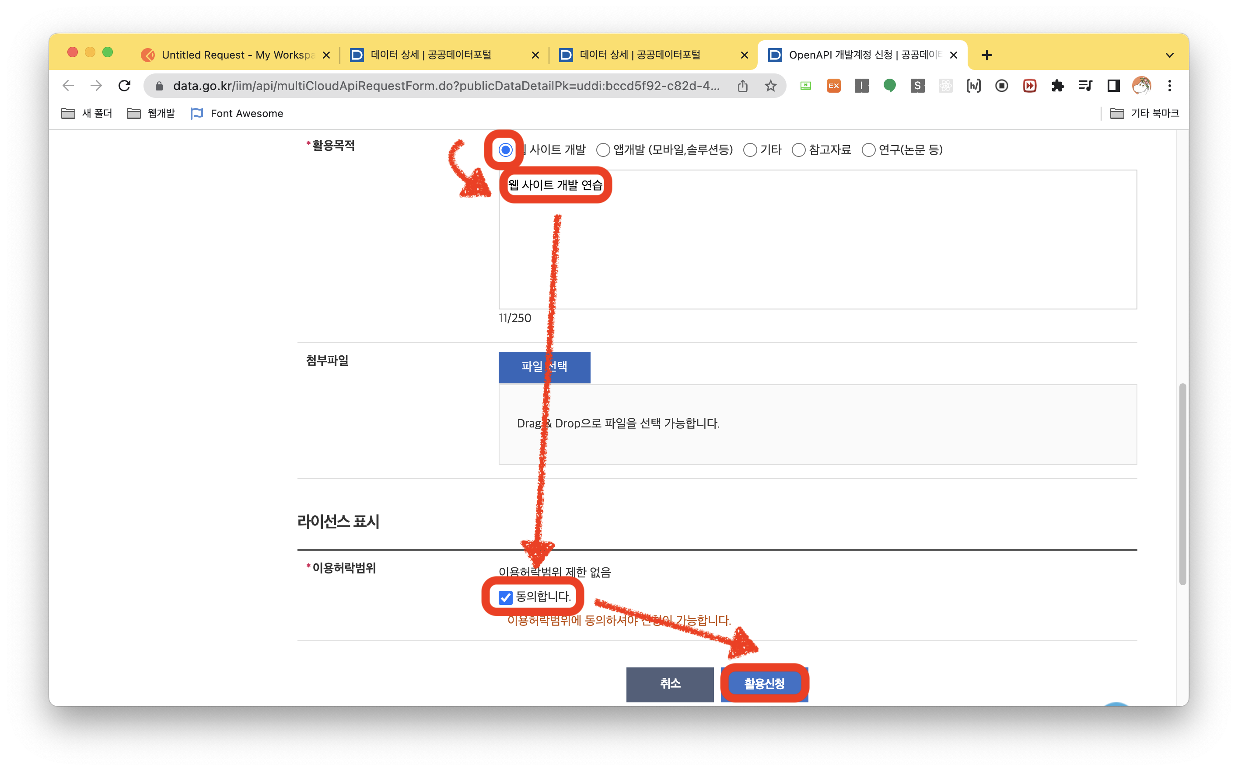The height and width of the screenshot is (771, 1238).
Task: Open the Chrome profile avatar
Action: [x=1142, y=86]
